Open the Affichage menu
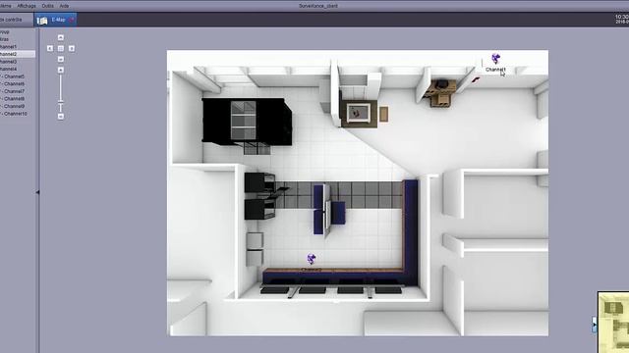629x353 pixels. coord(27,6)
